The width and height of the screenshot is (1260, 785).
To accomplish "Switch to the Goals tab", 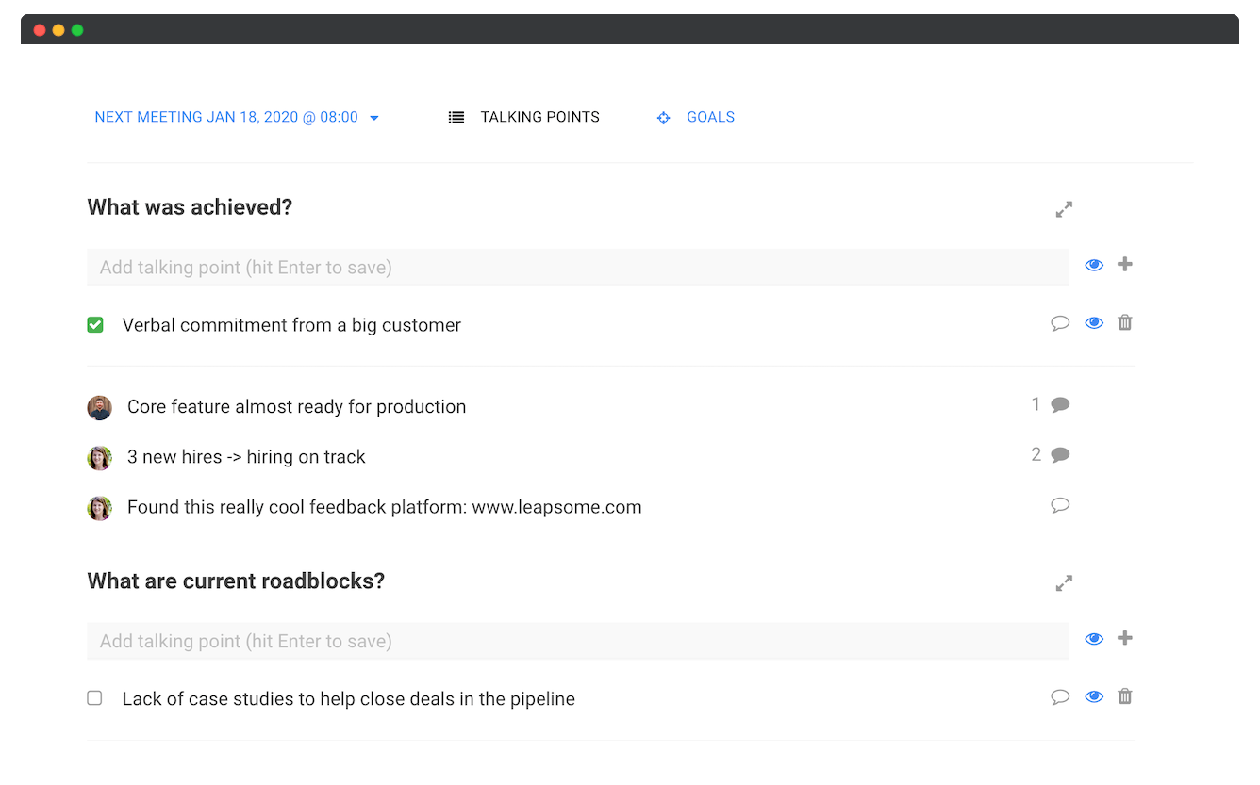I will (696, 118).
